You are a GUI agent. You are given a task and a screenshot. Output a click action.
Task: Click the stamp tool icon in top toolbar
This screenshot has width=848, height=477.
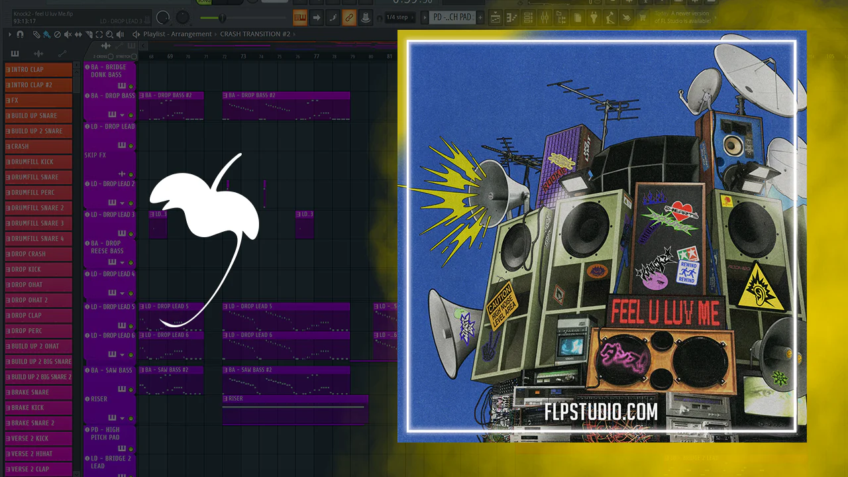tap(364, 17)
